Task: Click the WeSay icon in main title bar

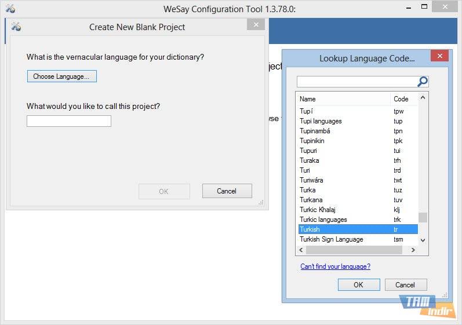Action: click(9, 9)
